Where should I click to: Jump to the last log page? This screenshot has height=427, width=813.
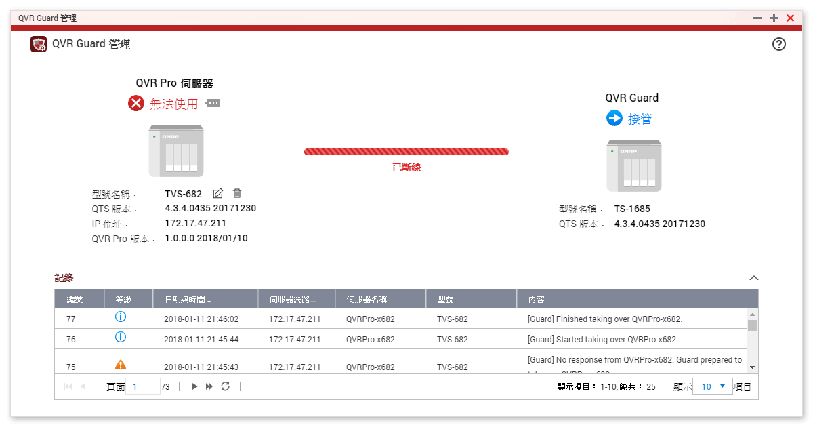[209, 386]
